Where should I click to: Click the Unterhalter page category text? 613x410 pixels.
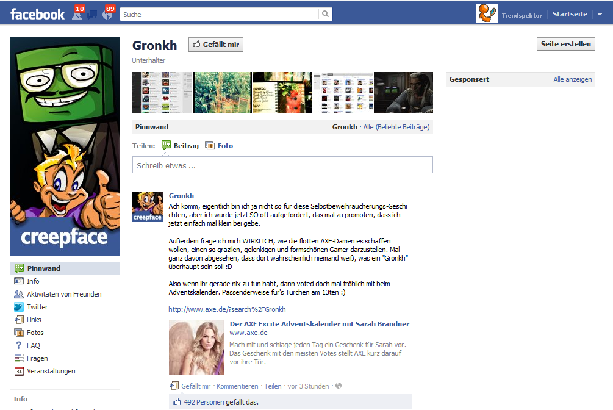click(x=149, y=60)
